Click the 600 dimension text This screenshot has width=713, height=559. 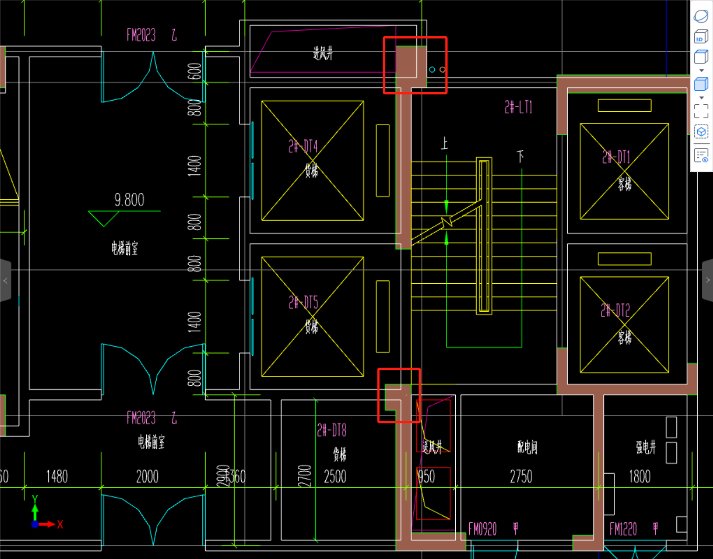[x=194, y=71]
